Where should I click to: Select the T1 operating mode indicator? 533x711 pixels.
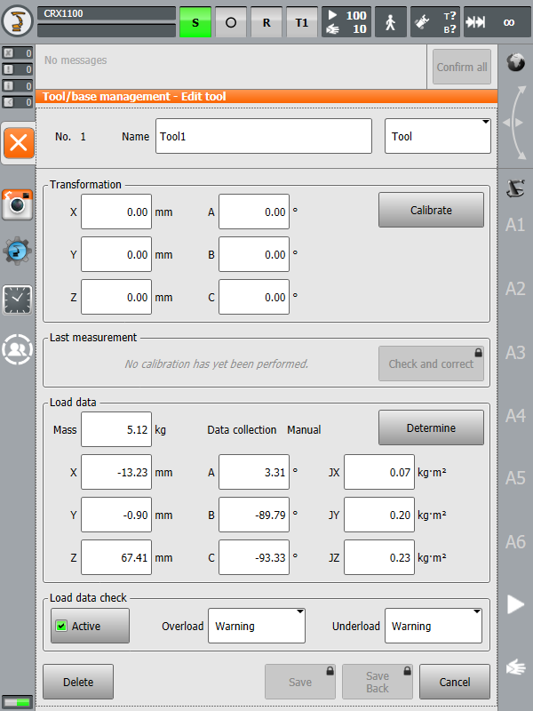tap(302, 21)
